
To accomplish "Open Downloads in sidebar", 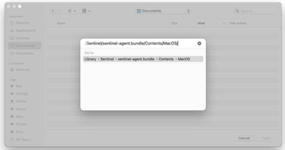I will point(24,53).
